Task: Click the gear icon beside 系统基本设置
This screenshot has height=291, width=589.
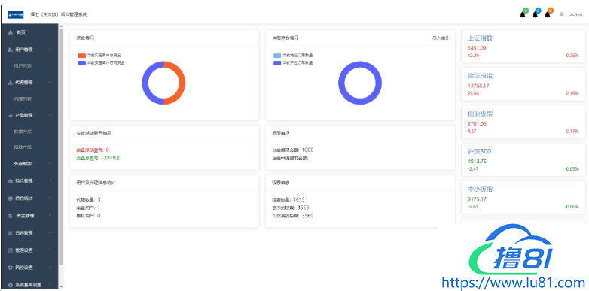Action: [x=10, y=285]
